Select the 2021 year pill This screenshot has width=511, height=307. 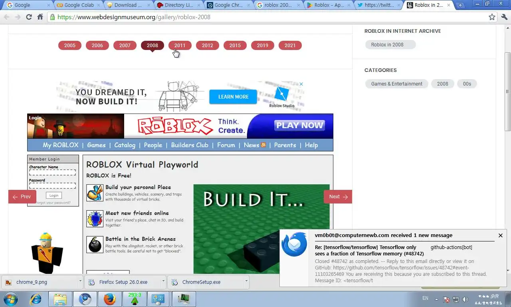tap(290, 46)
